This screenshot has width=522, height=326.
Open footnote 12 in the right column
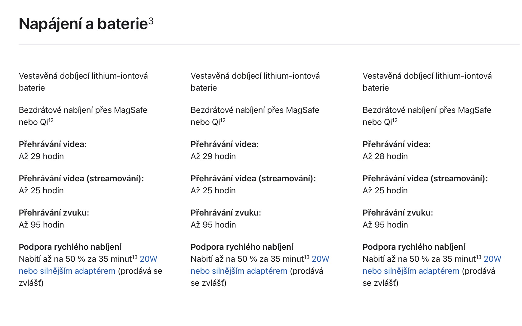[395, 121]
